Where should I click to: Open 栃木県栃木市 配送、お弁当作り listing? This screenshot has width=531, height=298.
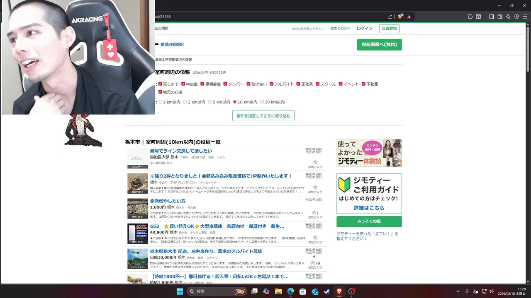[x=206, y=251]
